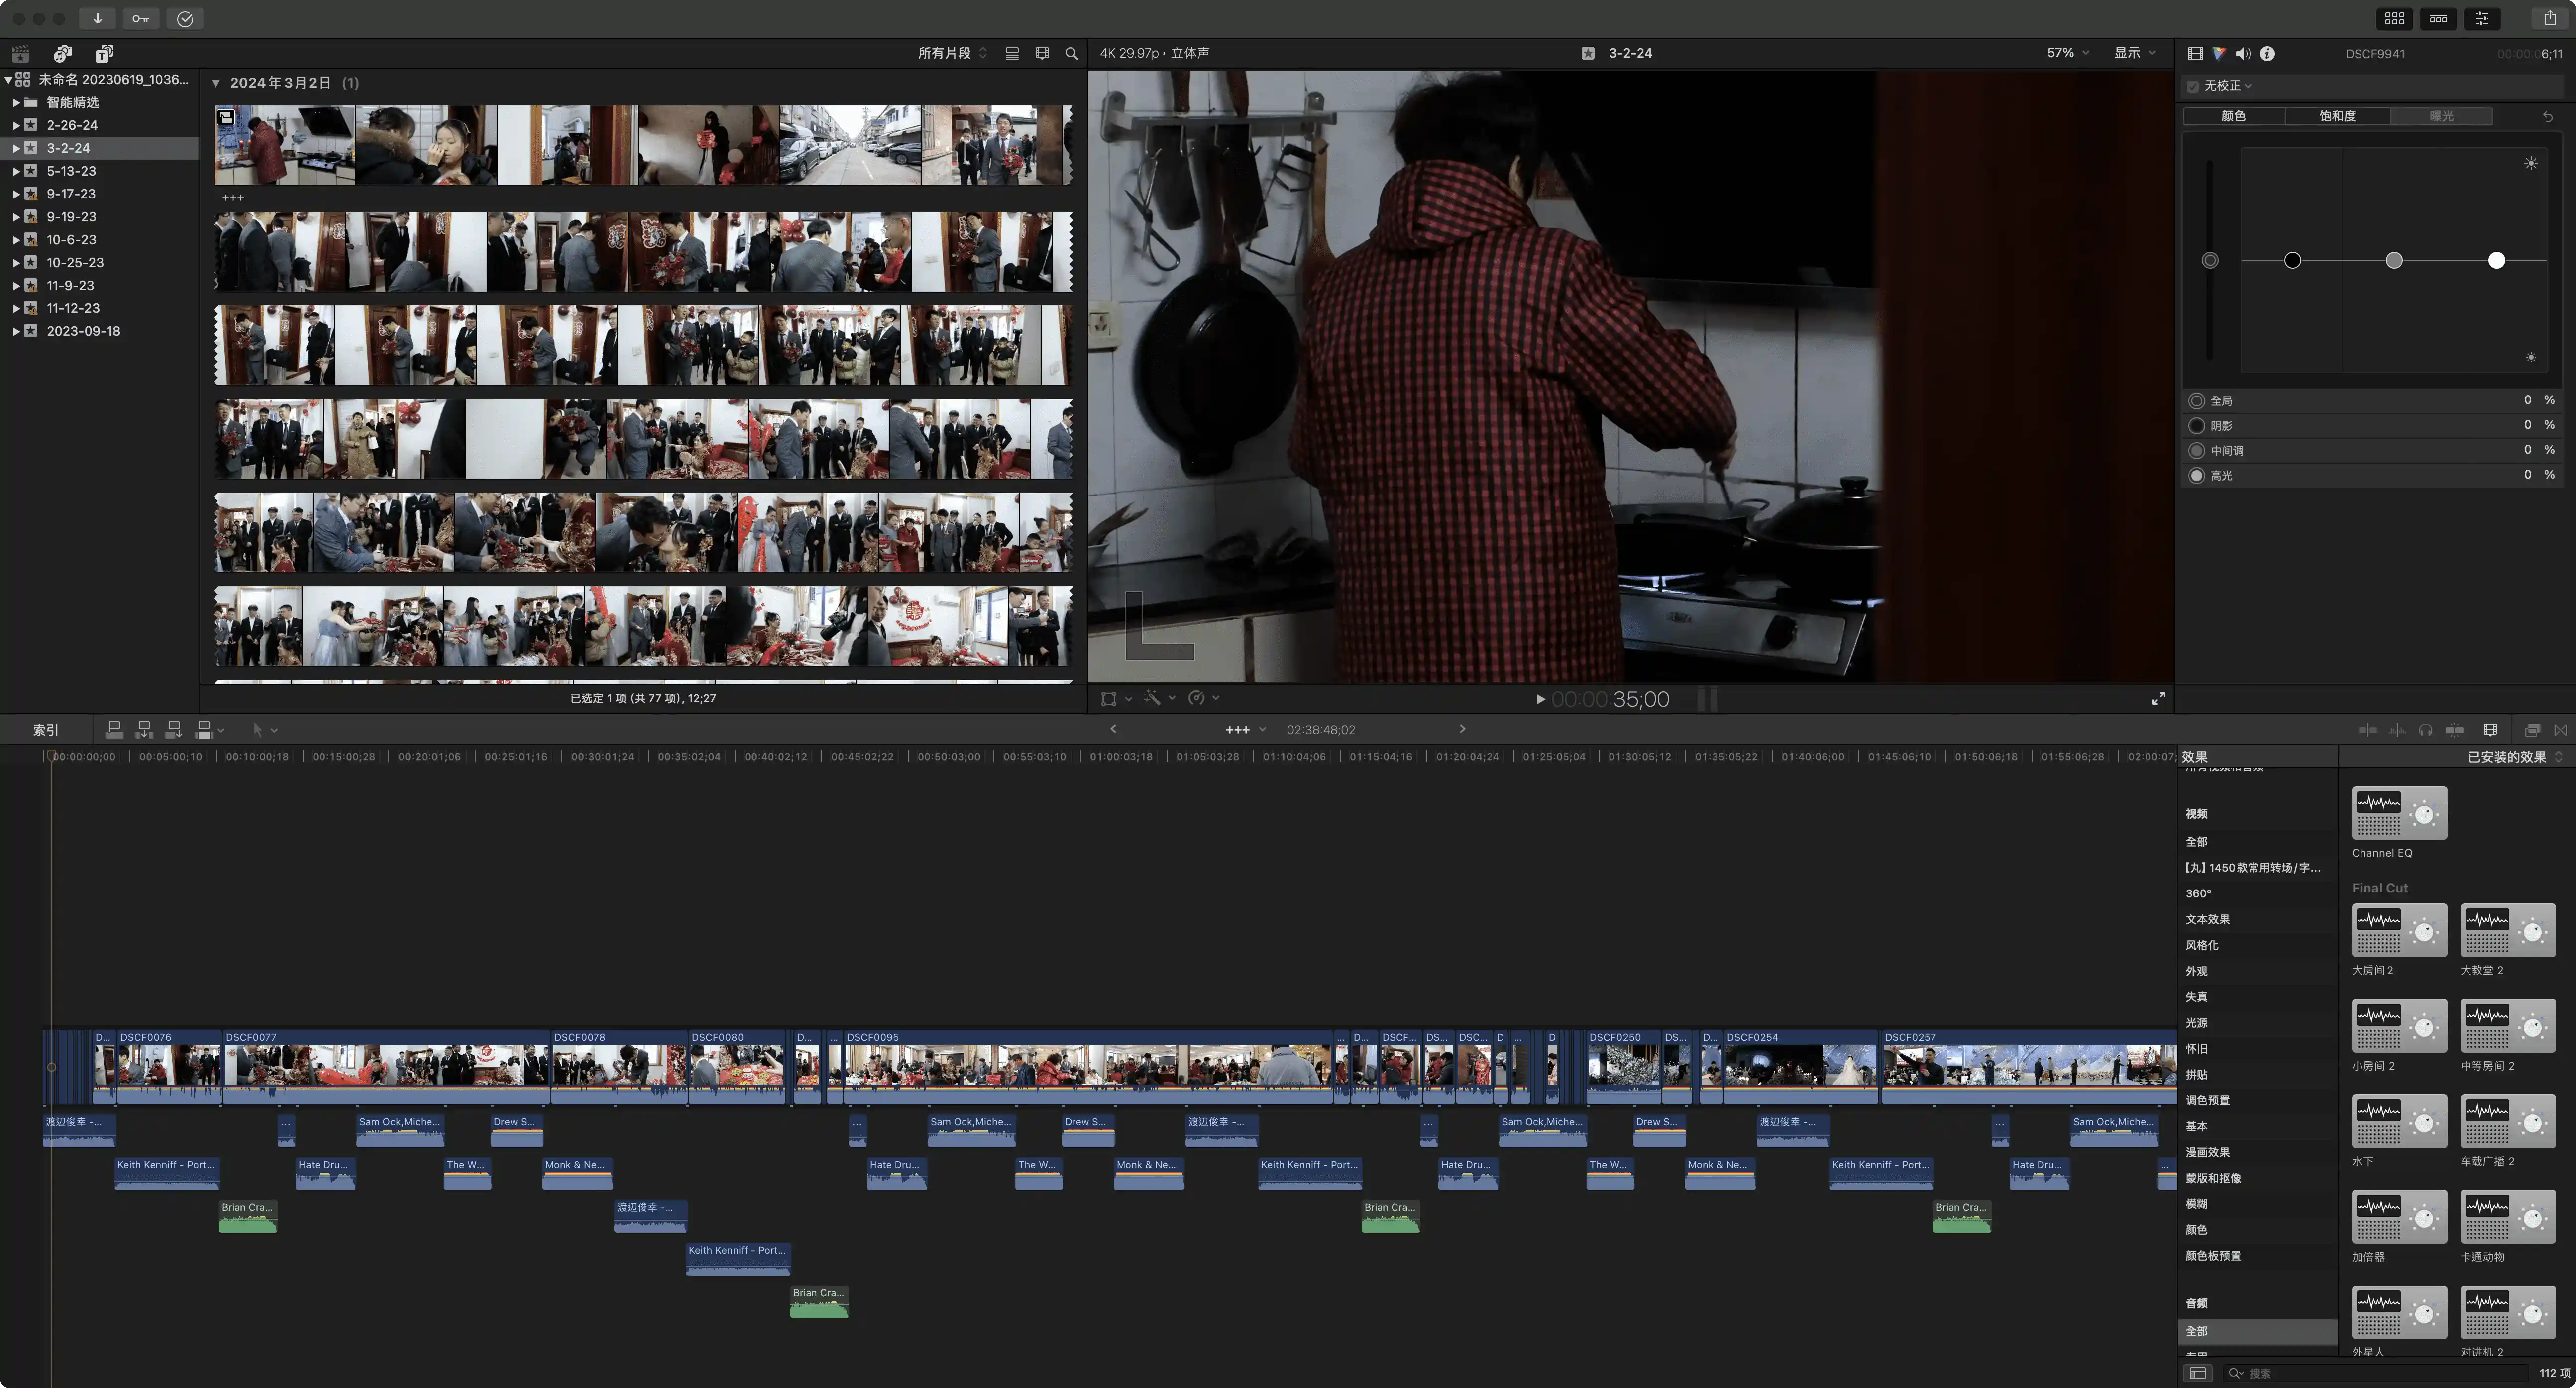2576x1388 pixels.
Task: Open Background Tasks checkmark button
Action: [x=185, y=18]
